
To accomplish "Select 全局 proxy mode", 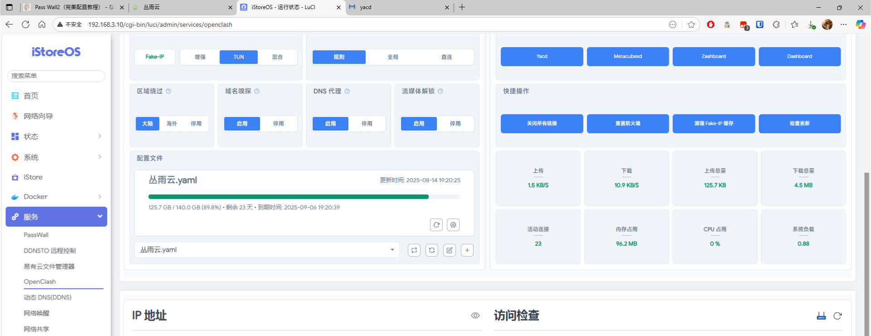I will (x=393, y=57).
